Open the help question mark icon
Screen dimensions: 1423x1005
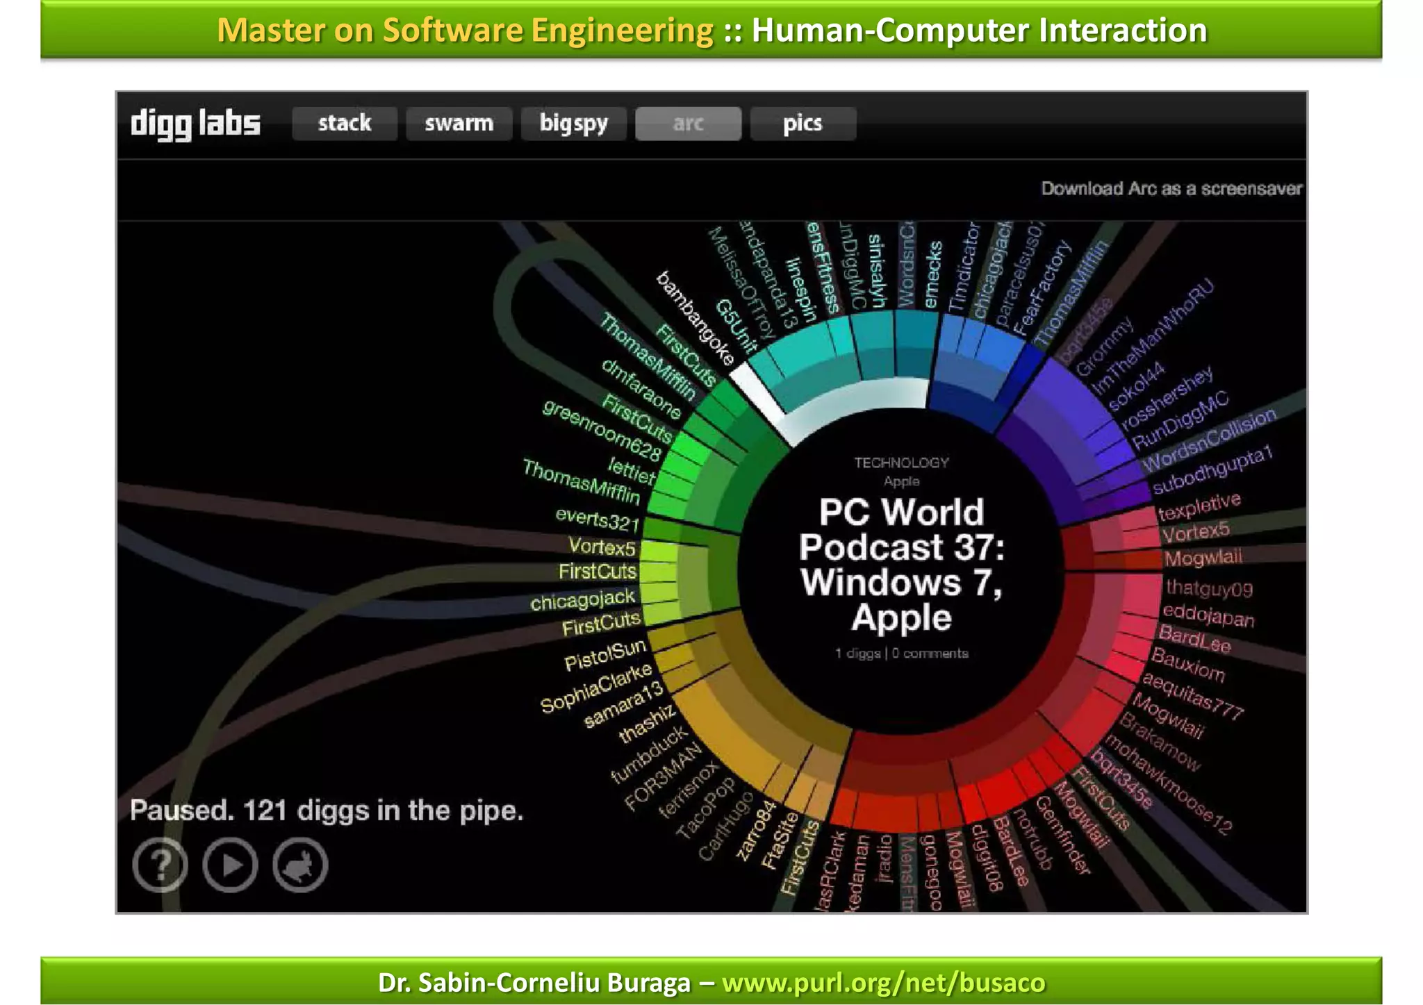pos(161,865)
